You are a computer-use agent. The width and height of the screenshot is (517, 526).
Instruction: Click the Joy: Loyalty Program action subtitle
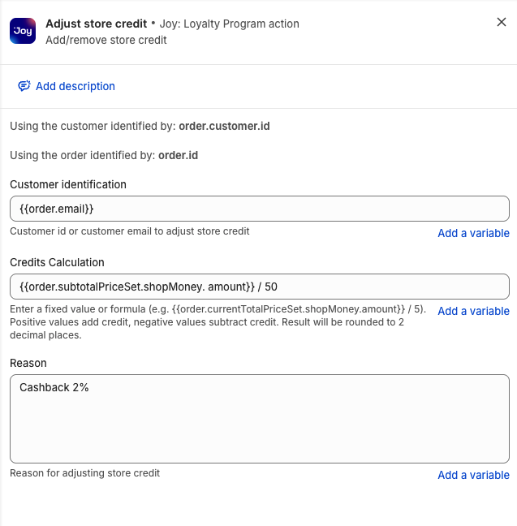point(230,24)
